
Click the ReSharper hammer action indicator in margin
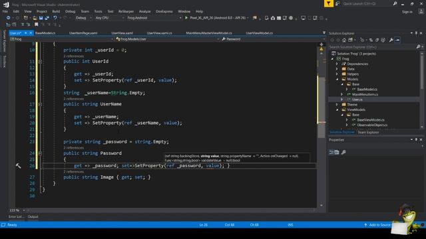tap(18, 165)
